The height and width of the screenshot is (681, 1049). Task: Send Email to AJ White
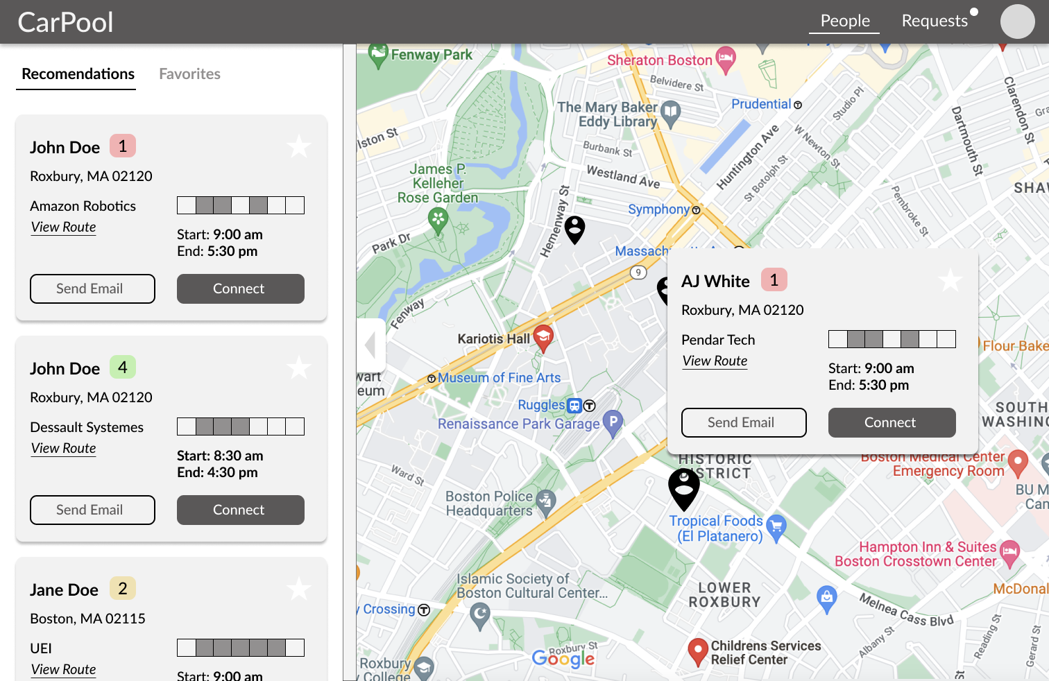click(x=744, y=422)
